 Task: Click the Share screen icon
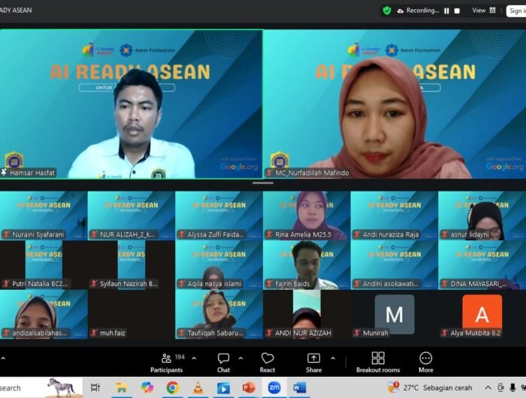coord(313,360)
